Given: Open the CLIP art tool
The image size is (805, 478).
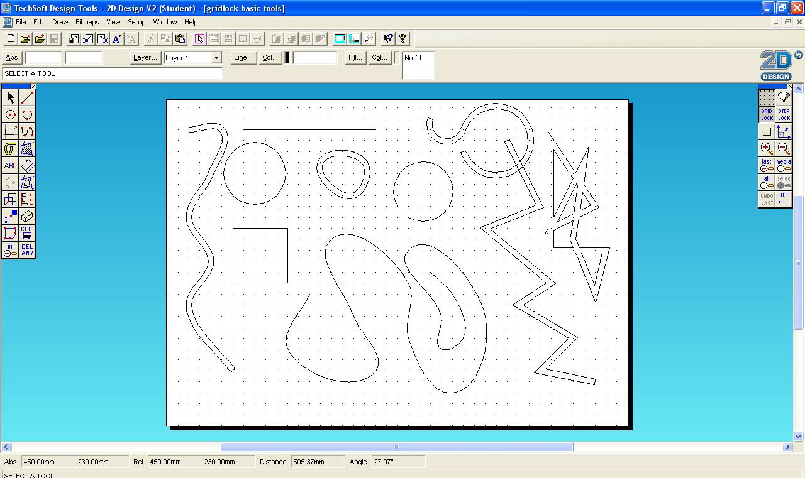Looking at the screenshot, I should 27,234.
